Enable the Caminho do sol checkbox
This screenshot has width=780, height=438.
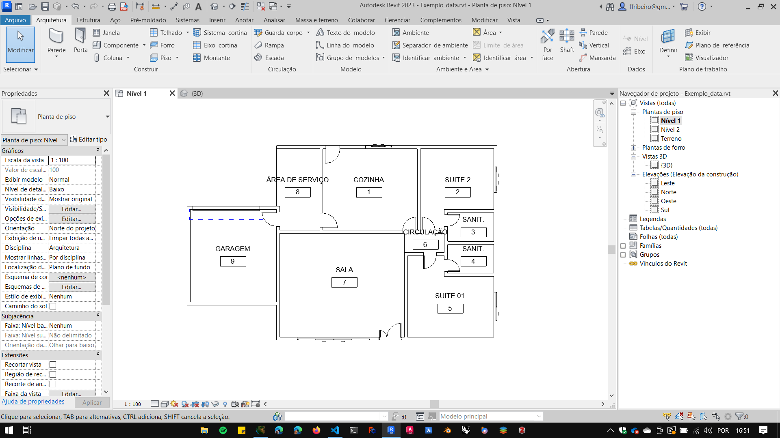(x=53, y=306)
